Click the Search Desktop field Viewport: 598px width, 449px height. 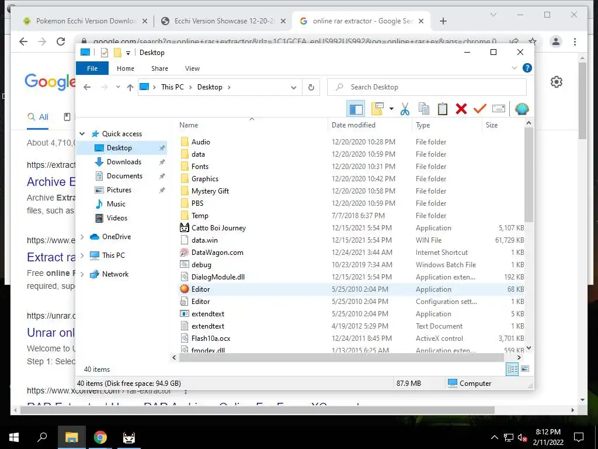[427, 88]
